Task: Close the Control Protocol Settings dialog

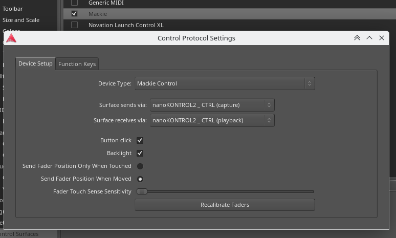Action: (x=382, y=38)
